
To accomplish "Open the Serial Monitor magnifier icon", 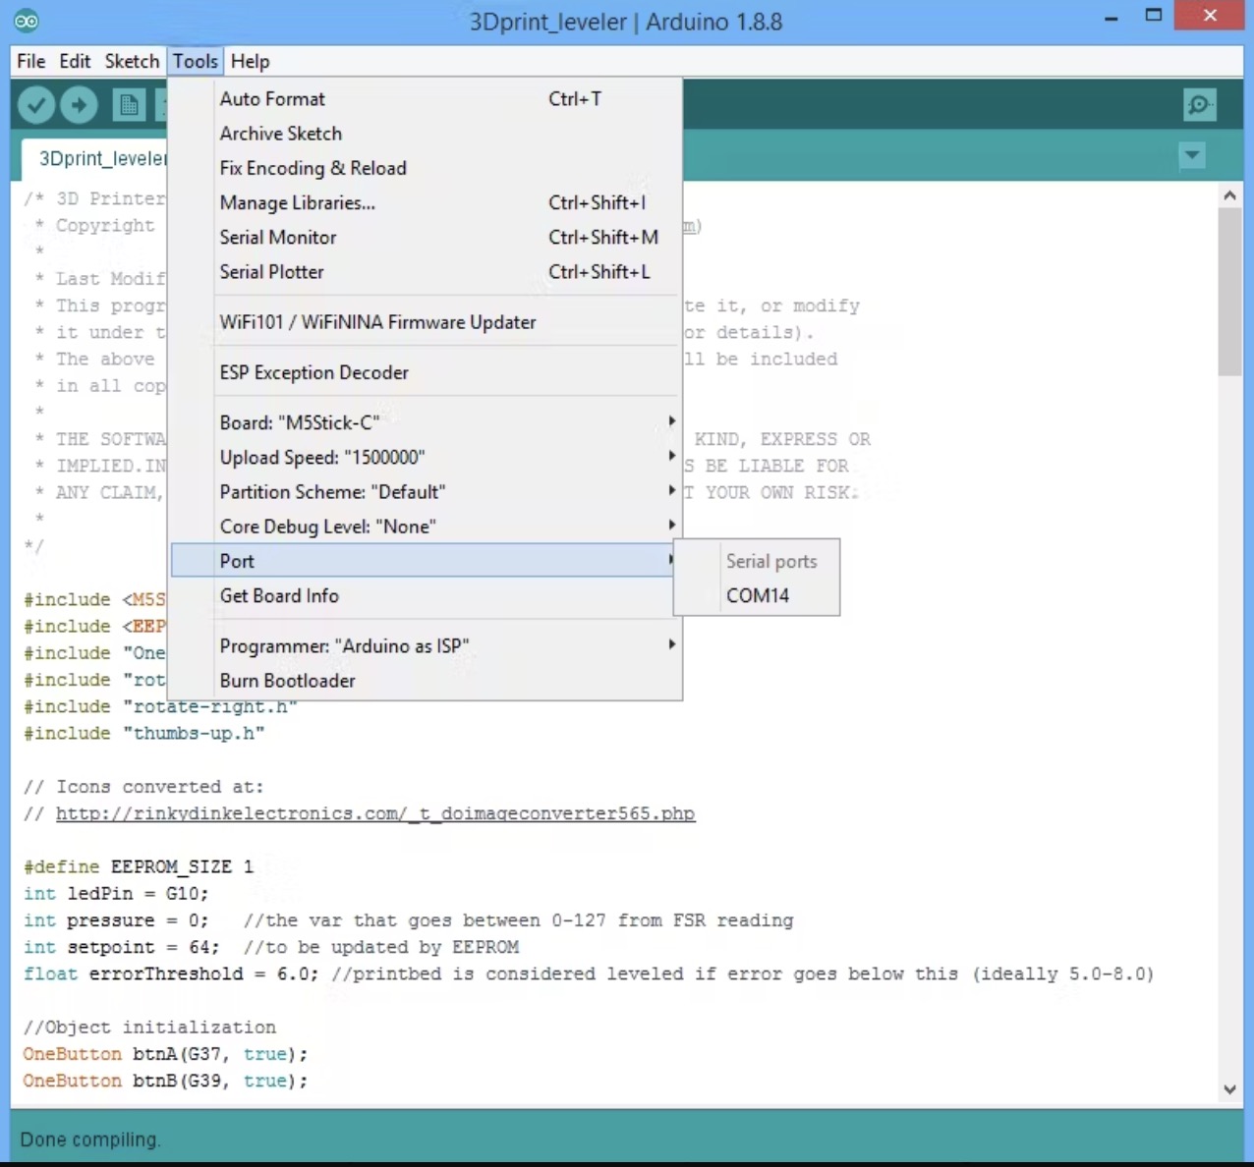I will pos(1199,104).
